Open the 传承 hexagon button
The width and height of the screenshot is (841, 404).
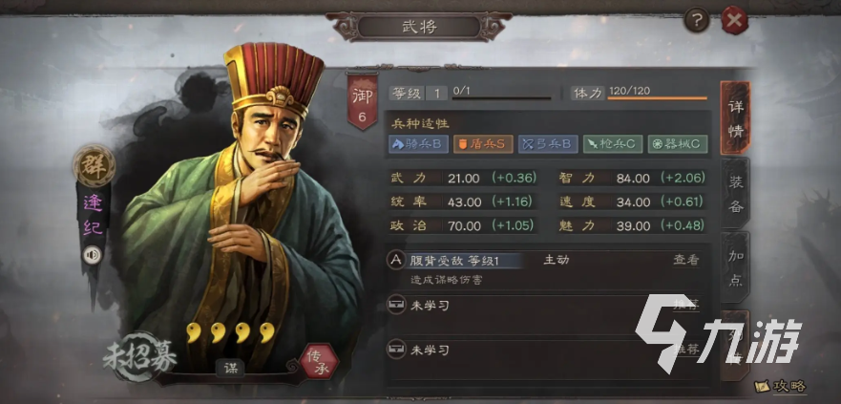(x=319, y=361)
